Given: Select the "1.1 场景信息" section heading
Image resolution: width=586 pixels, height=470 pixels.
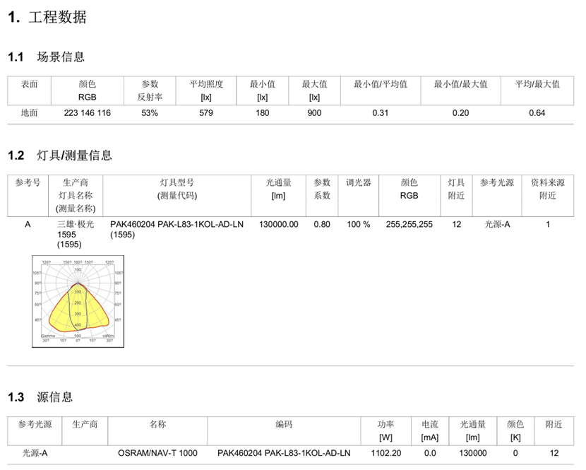Looking at the screenshot, I should pyautogui.click(x=46, y=57).
